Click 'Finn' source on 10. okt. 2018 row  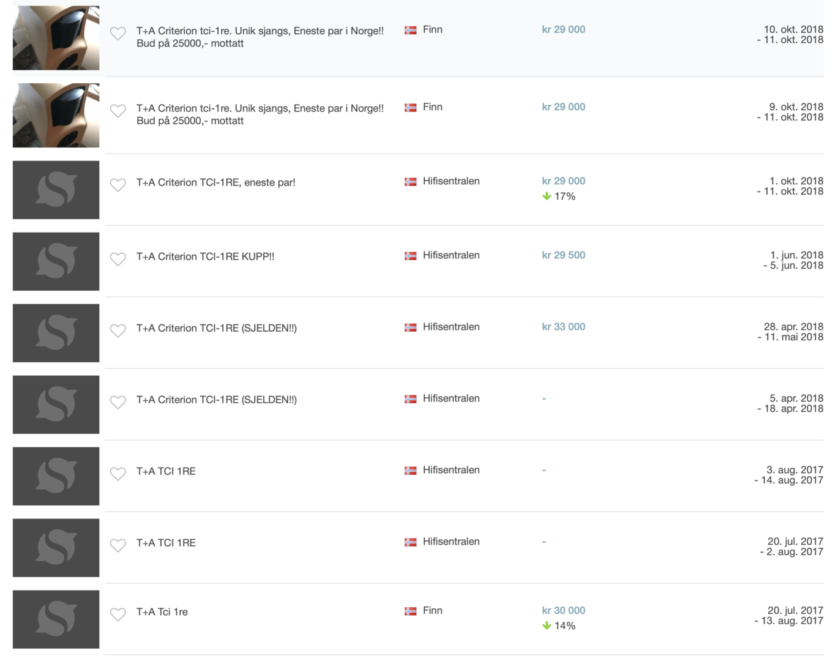pyautogui.click(x=433, y=29)
